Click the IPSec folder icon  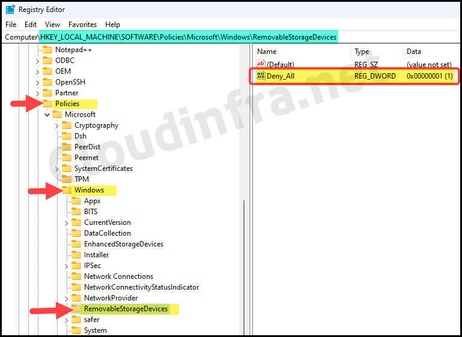point(76,266)
